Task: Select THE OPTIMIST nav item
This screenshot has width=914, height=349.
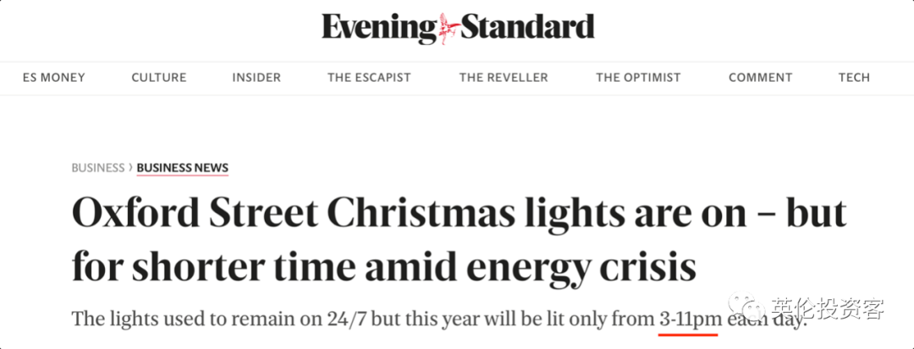Action: tap(638, 78)
